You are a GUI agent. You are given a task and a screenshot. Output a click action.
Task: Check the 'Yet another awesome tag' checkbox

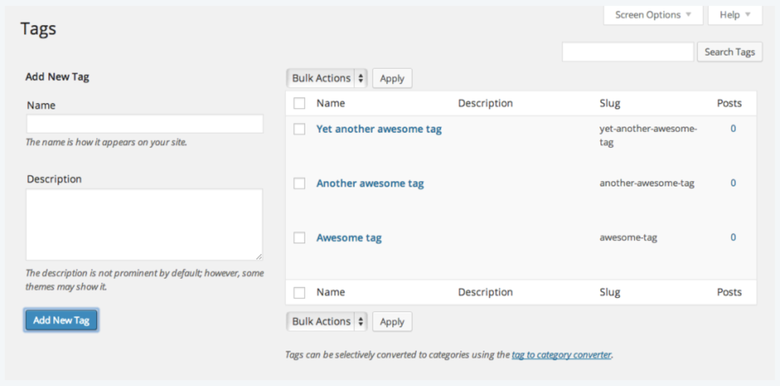pos(300,130)
